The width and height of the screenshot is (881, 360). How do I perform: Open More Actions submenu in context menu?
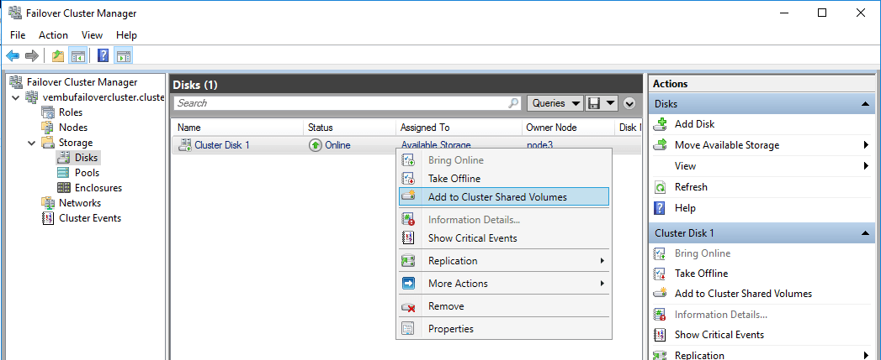(x=504, y=283)
